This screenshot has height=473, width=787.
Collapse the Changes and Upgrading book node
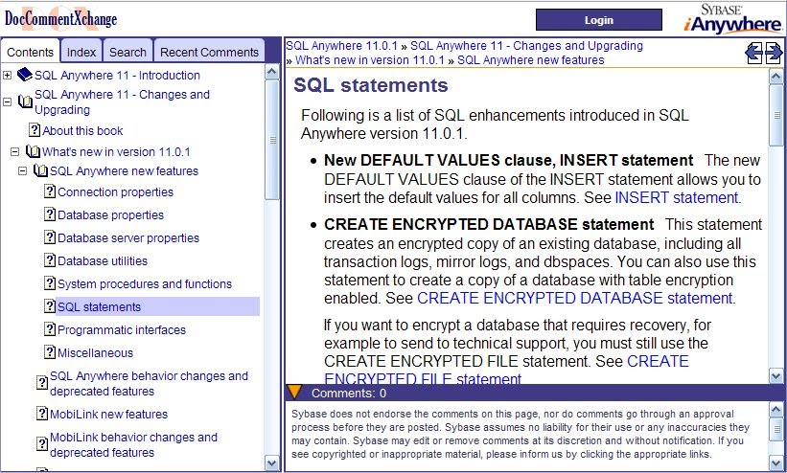[7, 101]
